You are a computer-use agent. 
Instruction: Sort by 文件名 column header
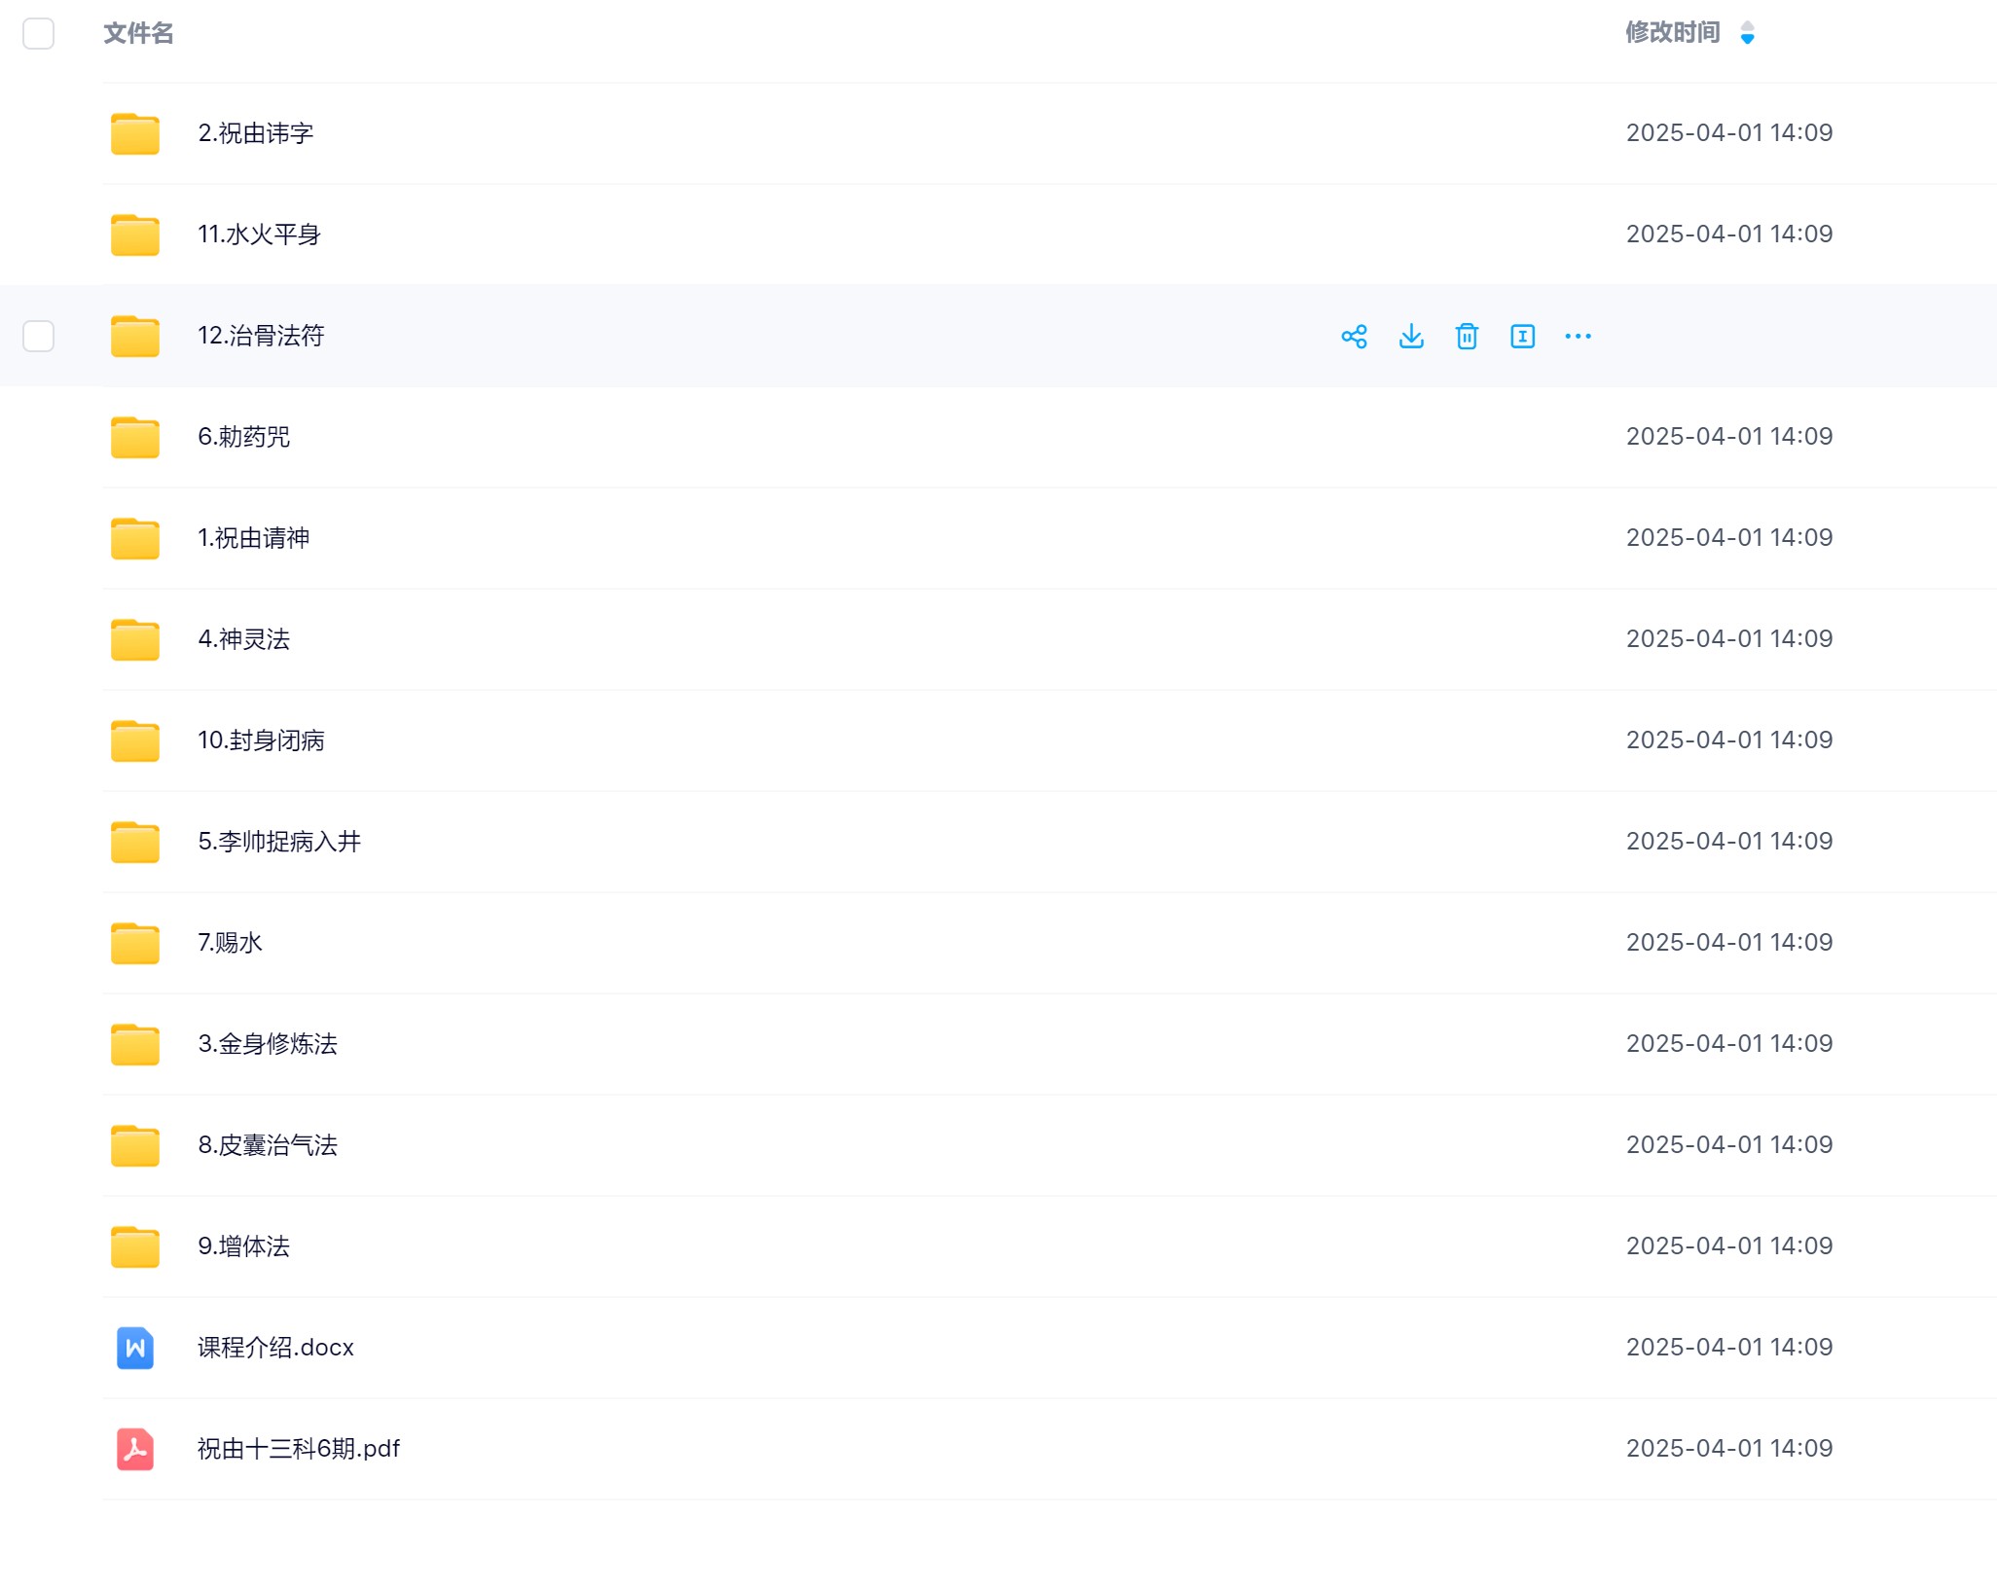coord(138,34)
